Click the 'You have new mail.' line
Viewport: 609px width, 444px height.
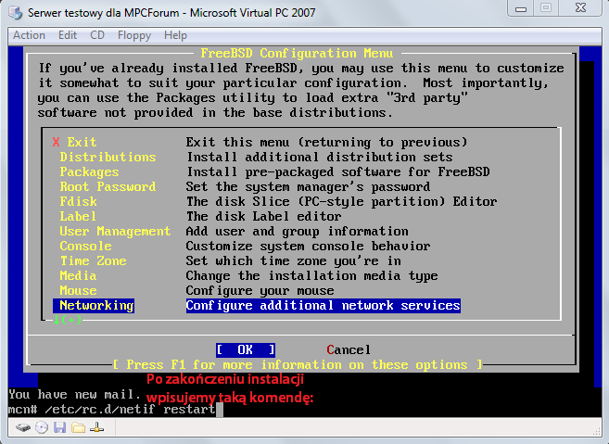pos(74,395)
